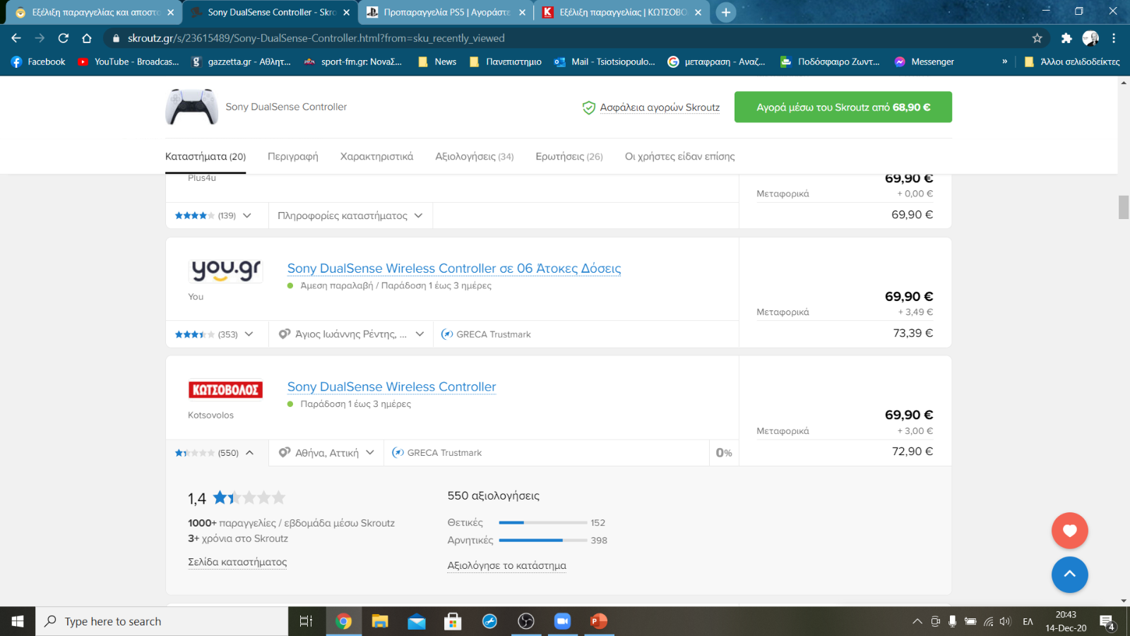
Task: Switch to Καταστήματα (20) tab
Action: (206, 156)
